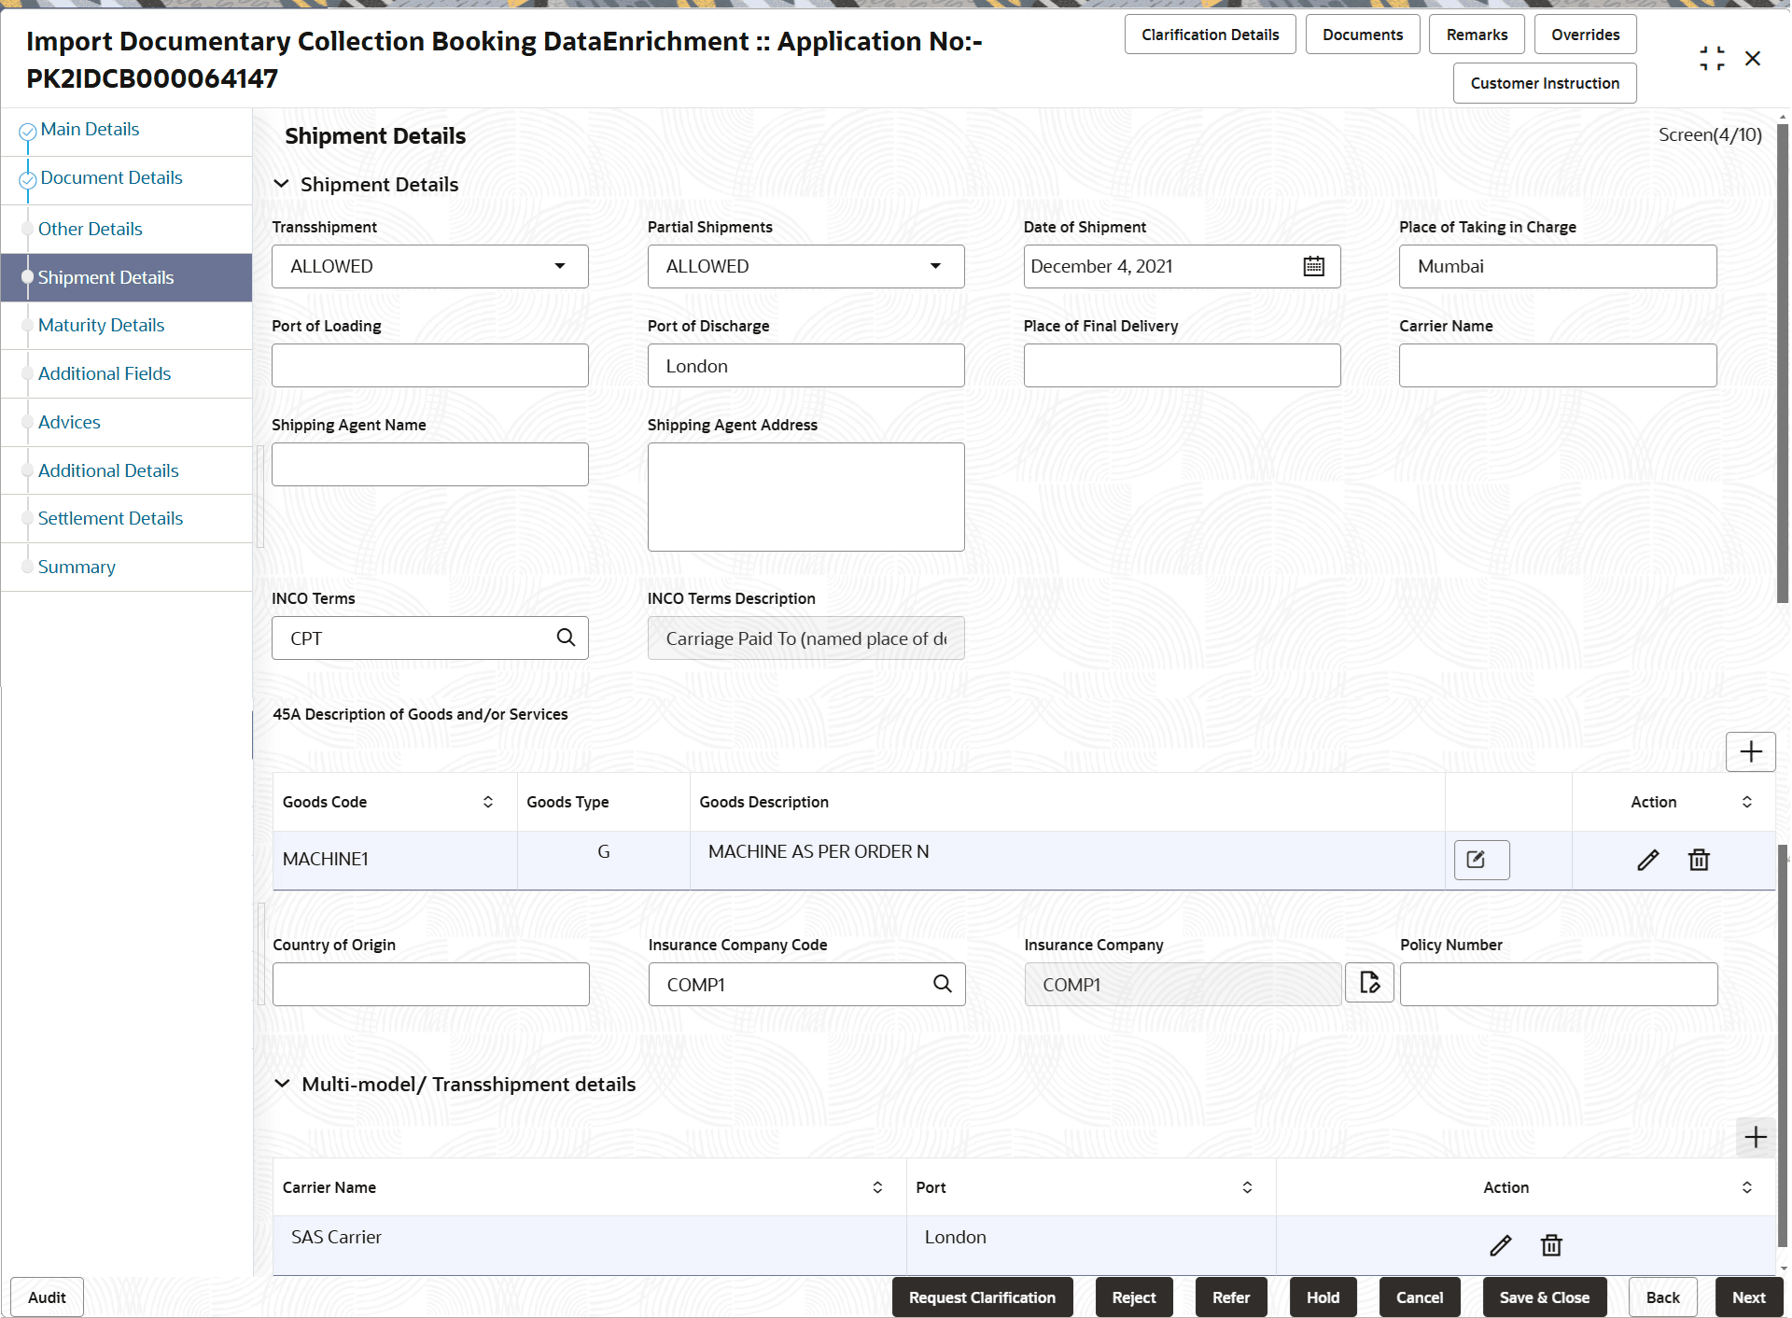Add a new goods description row
The width and height of the screenshot is (1792, 1318).
click(1750, 752)
